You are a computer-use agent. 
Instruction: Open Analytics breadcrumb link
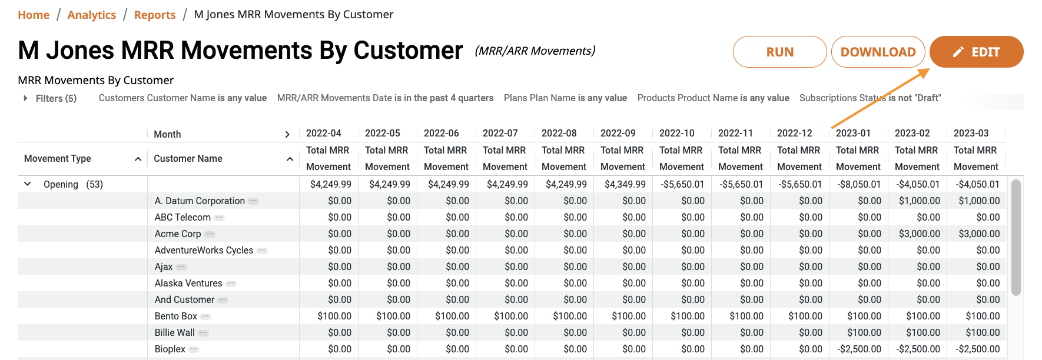click(x=92, y=15)
